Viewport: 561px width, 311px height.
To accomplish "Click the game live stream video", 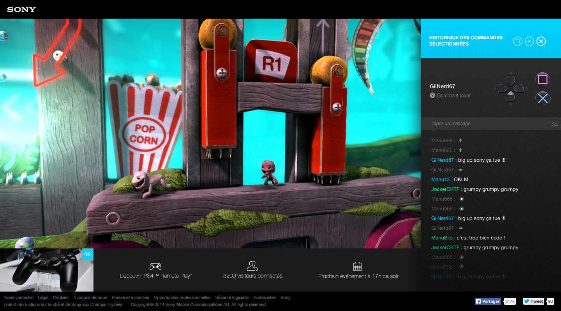I will (x=210, y=133).
